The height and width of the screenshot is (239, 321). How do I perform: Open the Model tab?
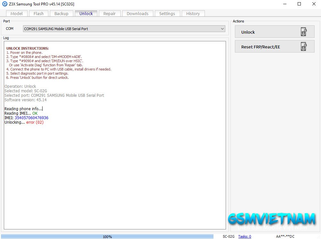click(17, 13)
